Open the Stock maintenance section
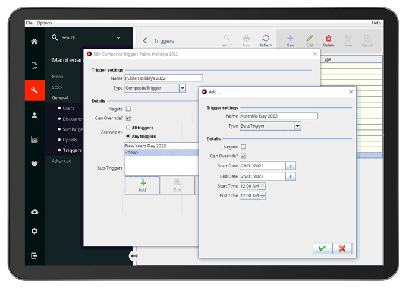Viewport: 409px width, 291px height. click(x=57, y=87)
